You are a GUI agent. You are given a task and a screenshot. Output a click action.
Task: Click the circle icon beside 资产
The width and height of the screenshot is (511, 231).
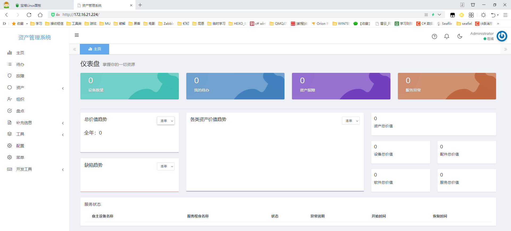(x=10, y=87)
